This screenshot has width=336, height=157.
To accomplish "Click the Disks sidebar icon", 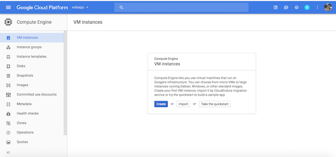I will pyautogui.click(x=8, y=66).
